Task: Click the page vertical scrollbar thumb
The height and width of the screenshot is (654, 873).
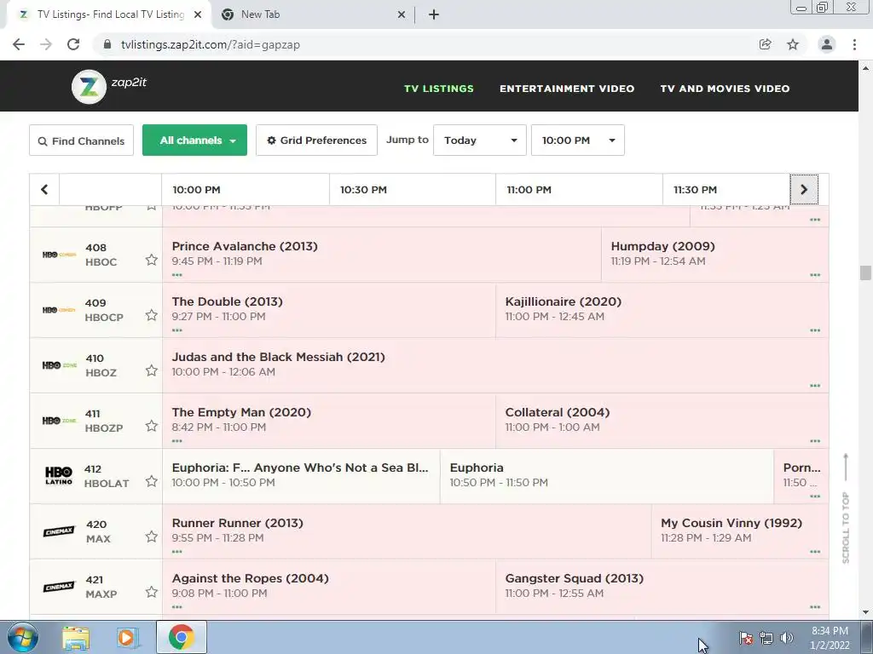Action: [865, 273]
